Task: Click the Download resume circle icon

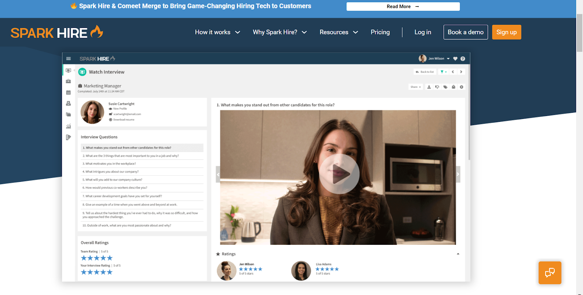Action: pyautogui.click(x=110, y=120)
